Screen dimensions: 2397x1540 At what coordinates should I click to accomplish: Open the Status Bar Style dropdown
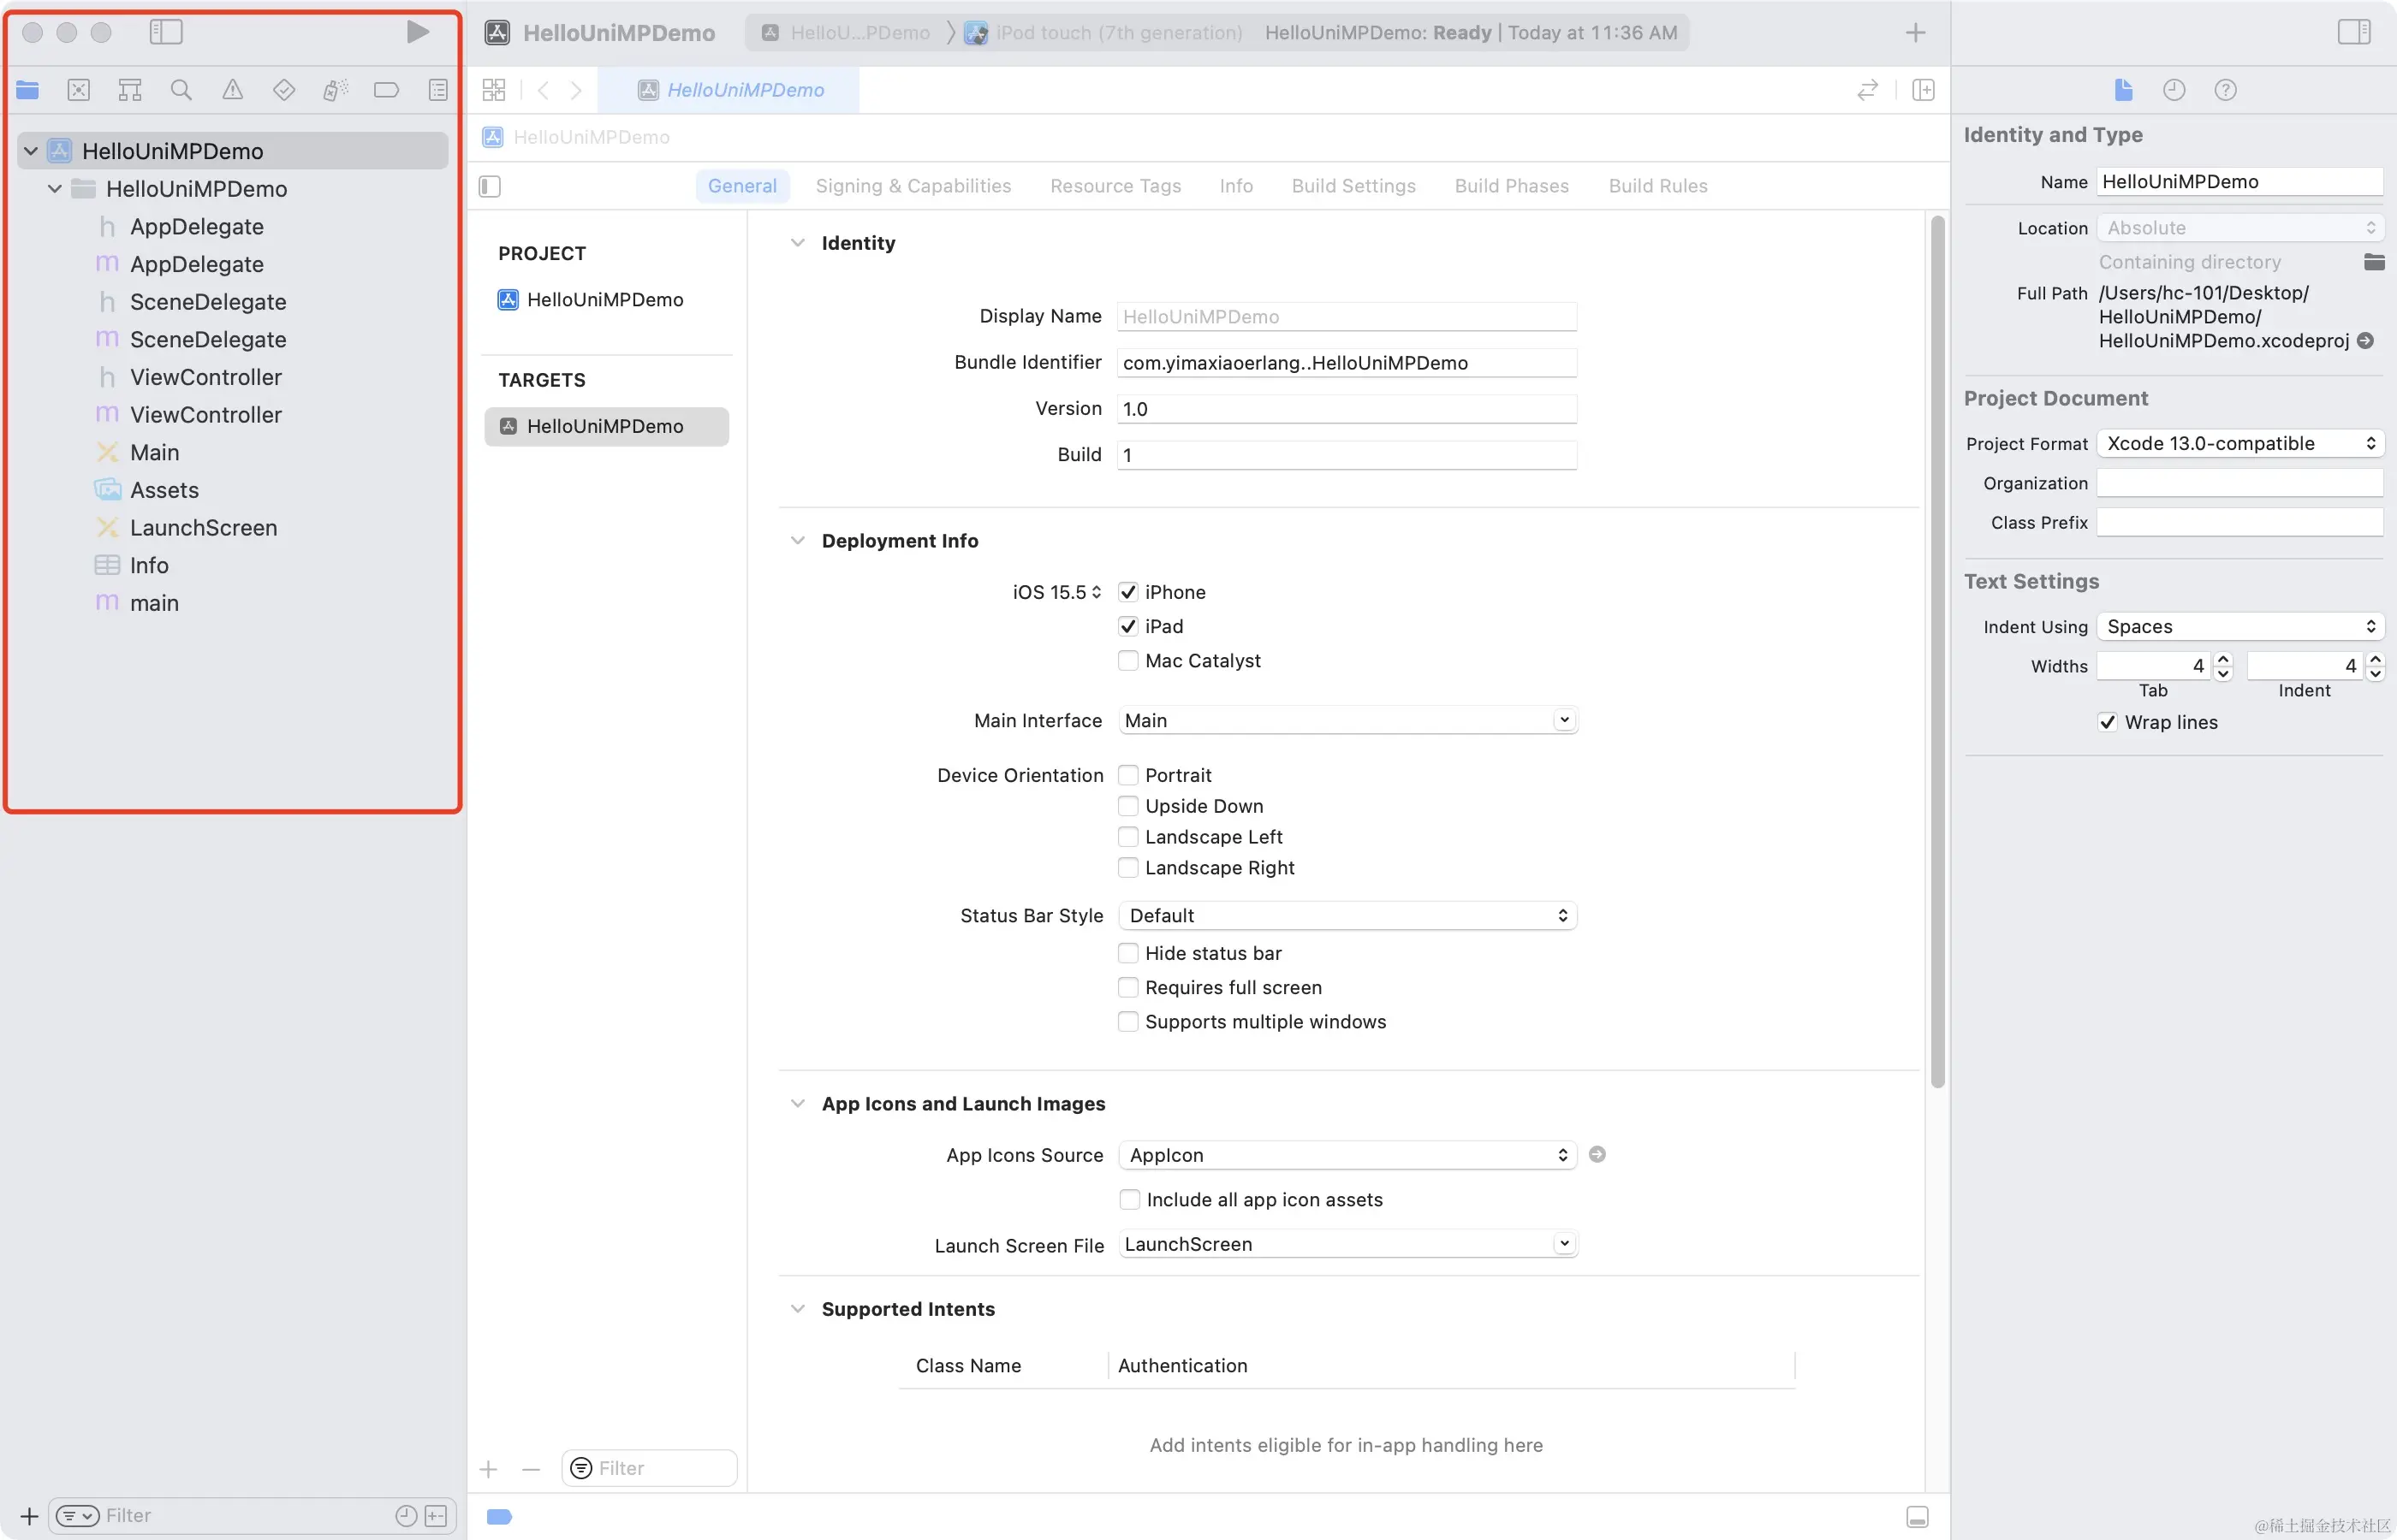(1347, 915)
